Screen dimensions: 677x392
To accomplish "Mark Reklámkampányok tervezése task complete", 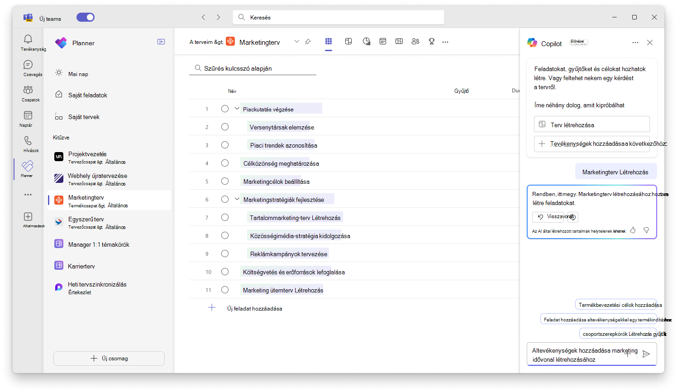I will point(225,253).
